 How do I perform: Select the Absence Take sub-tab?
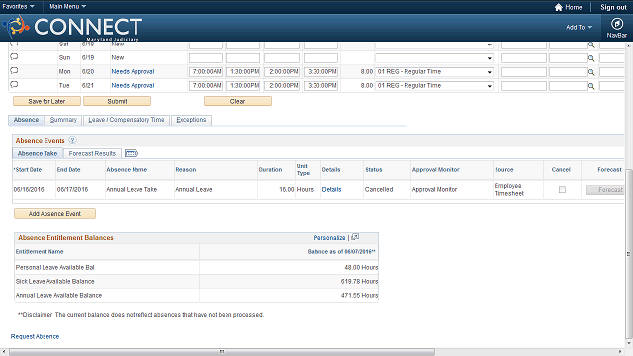38,153
